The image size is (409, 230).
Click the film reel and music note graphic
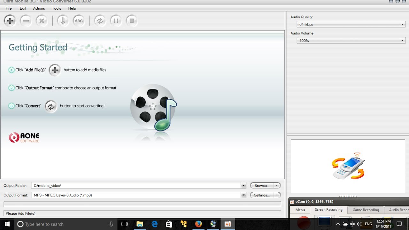[153, 108]
